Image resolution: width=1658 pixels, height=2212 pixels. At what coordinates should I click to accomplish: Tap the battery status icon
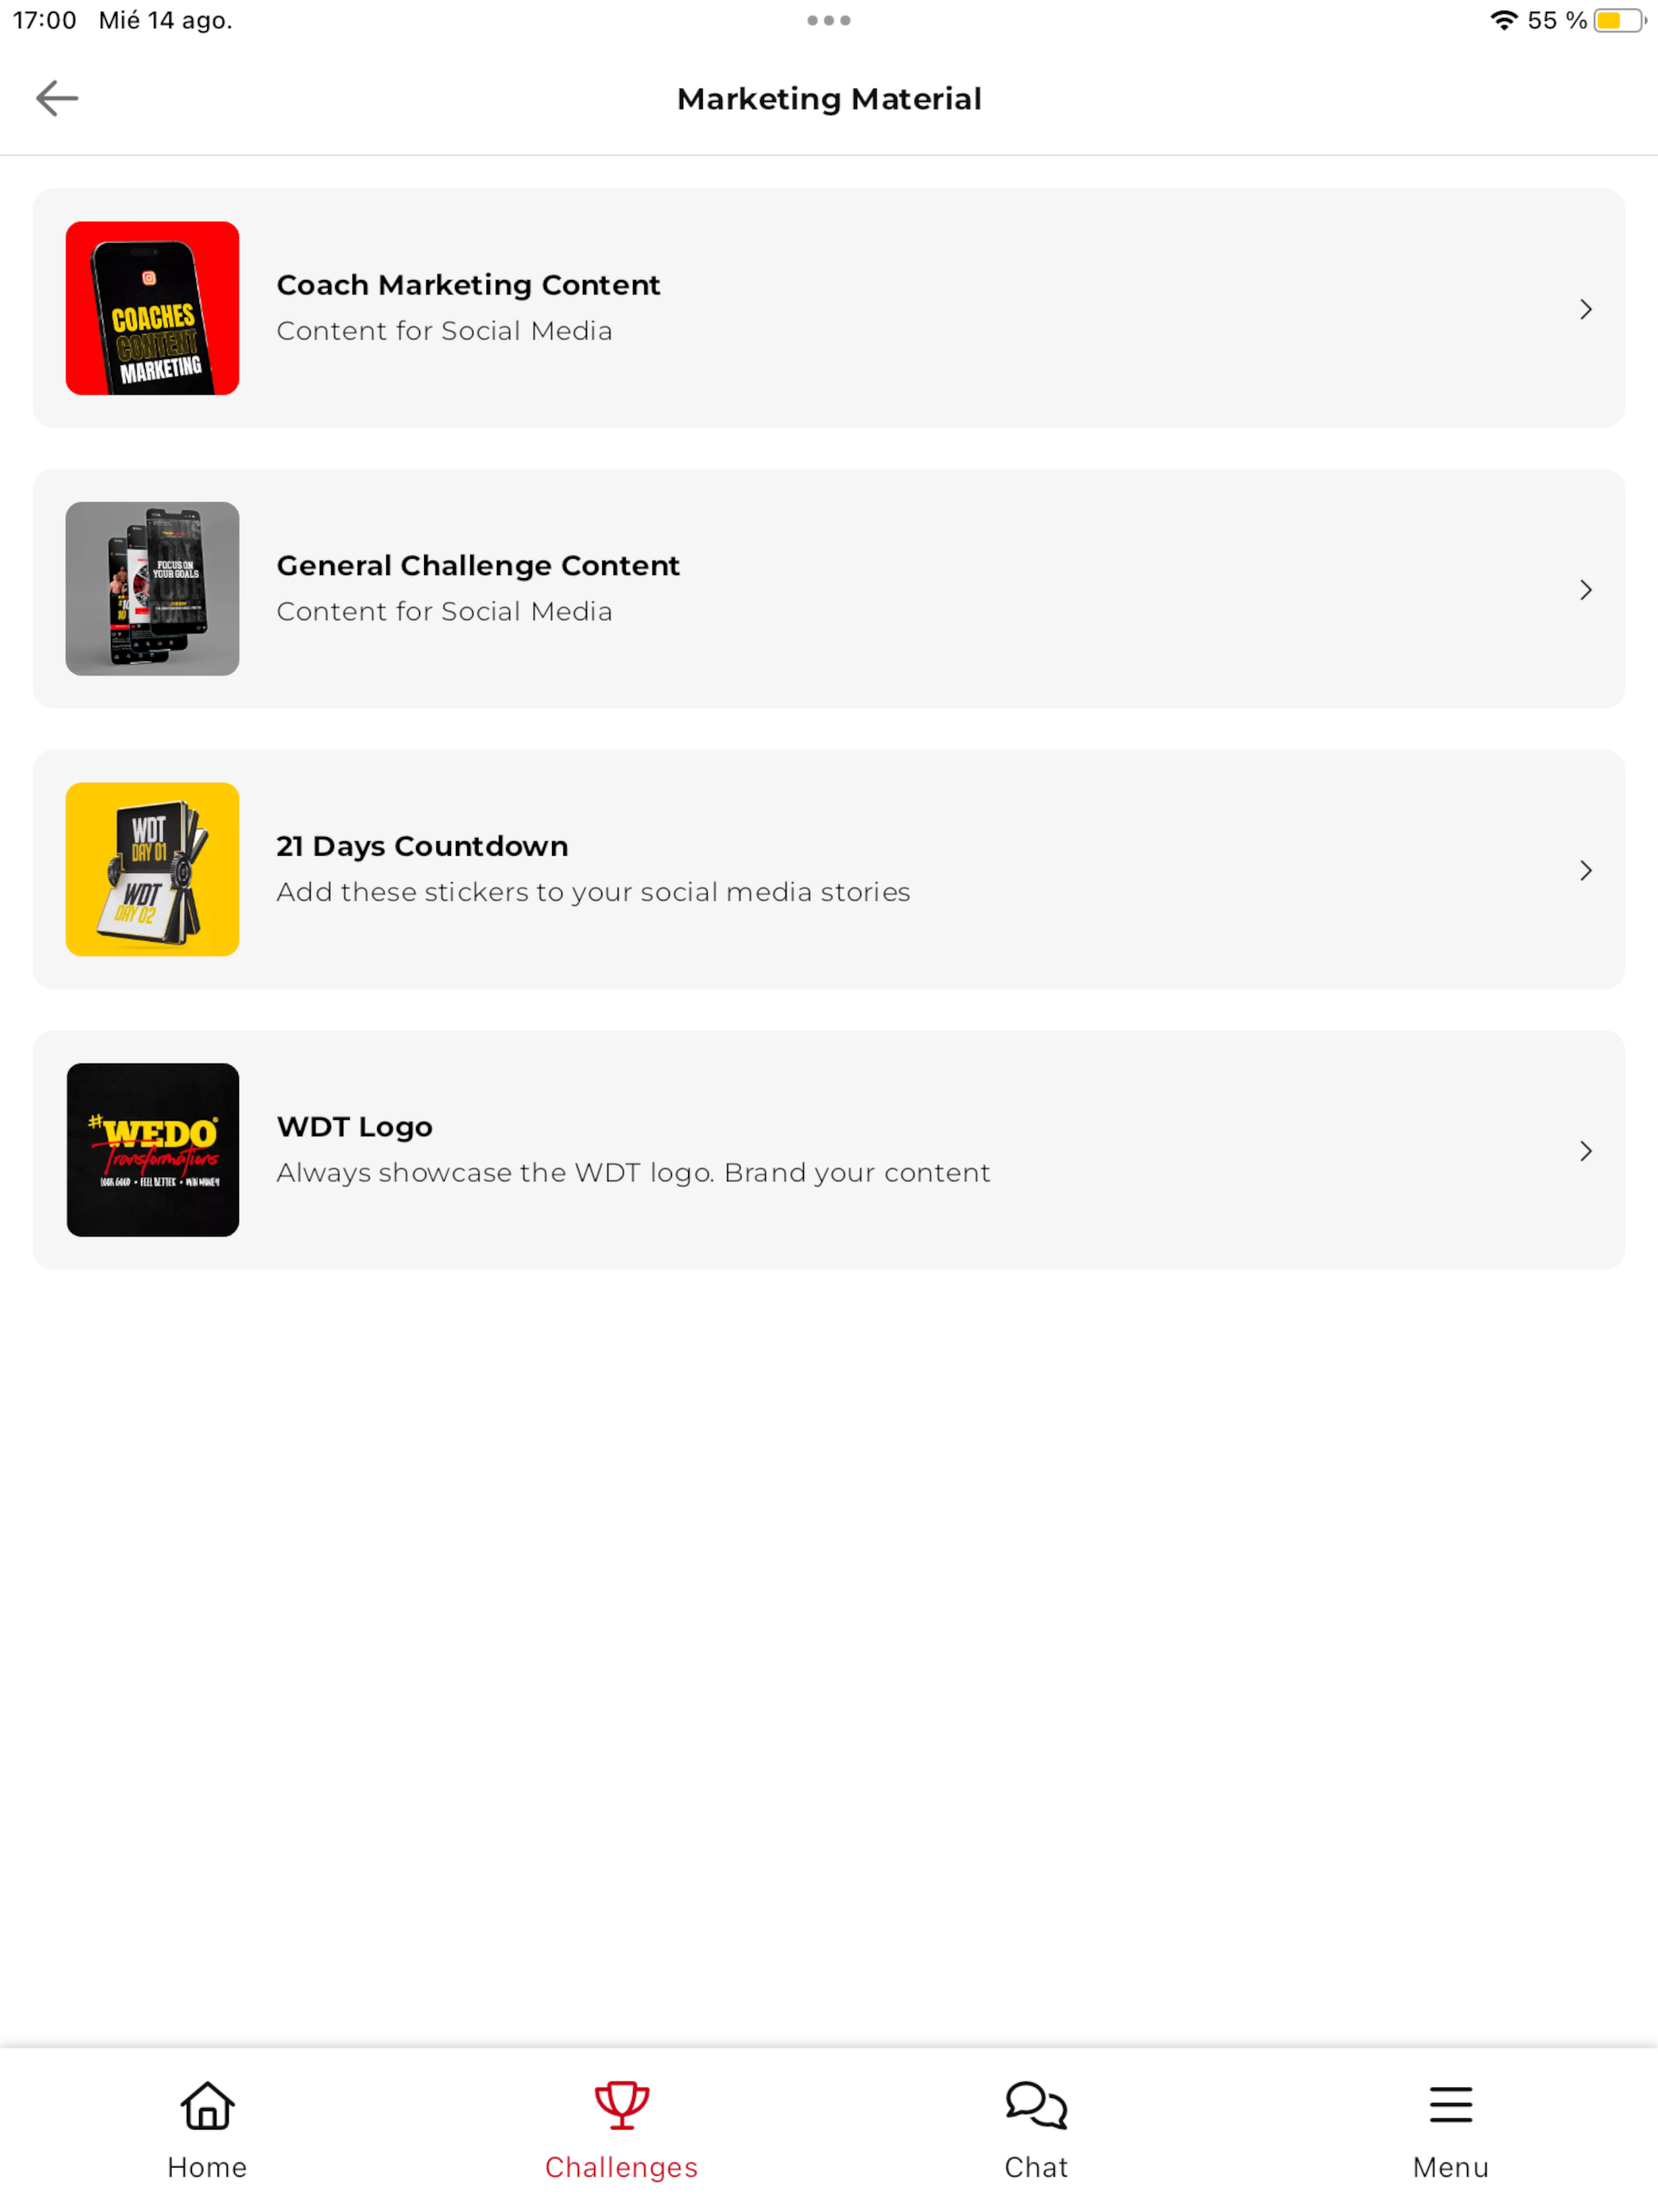point(1620,20)
